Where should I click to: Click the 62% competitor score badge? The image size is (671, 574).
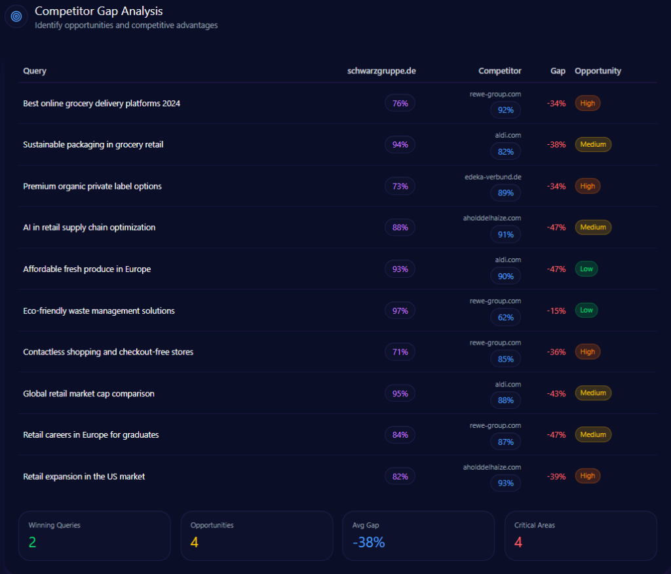505,318
